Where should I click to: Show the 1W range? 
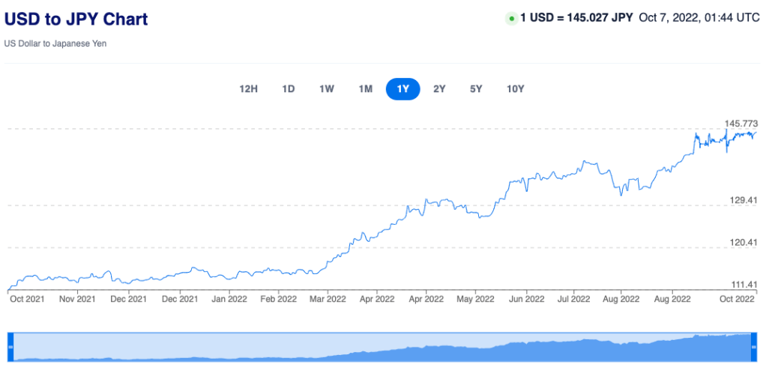pos(327,89)
